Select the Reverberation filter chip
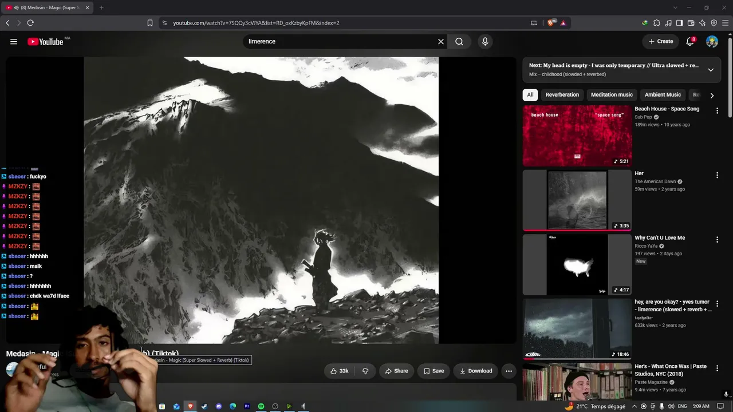The image size is (733, 412). pyautogui.click(x=562, y=95)
